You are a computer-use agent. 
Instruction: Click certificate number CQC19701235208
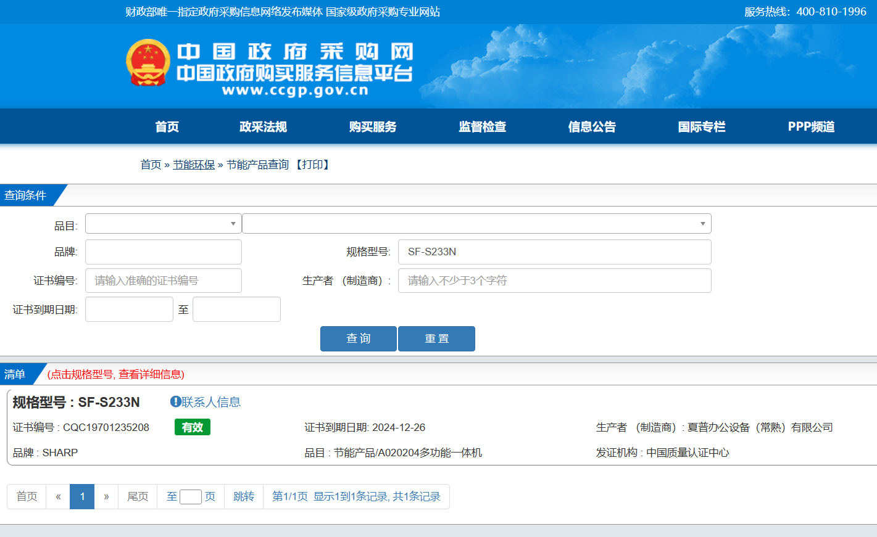click(106, 427)
